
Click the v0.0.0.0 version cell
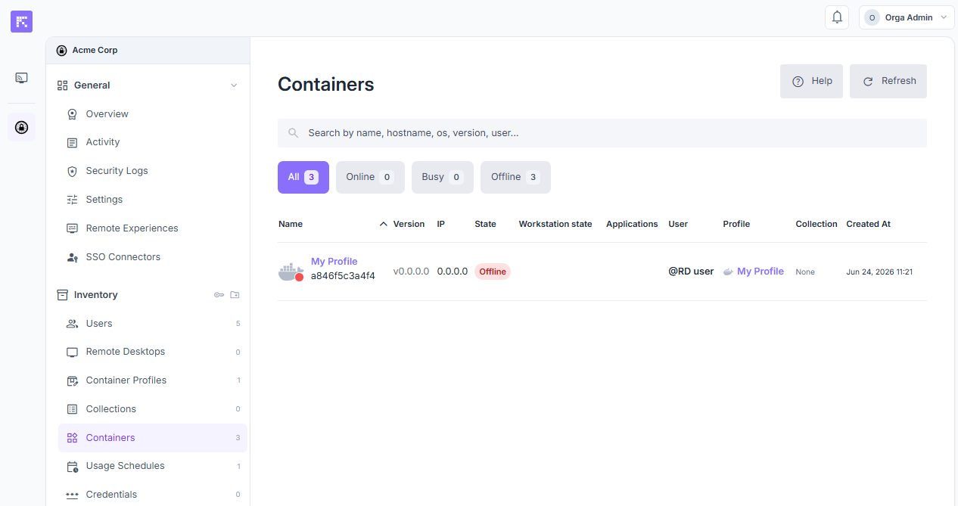tap(411, 272)
